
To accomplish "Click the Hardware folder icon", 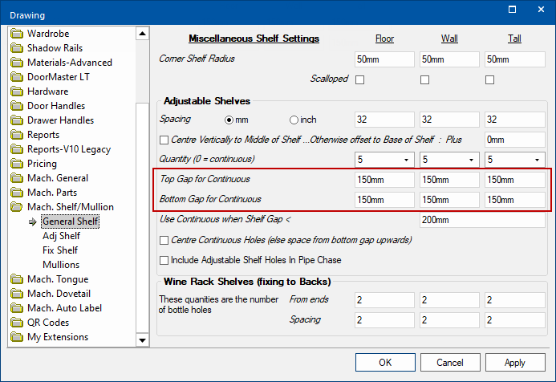I will click(x=17, y=91).
